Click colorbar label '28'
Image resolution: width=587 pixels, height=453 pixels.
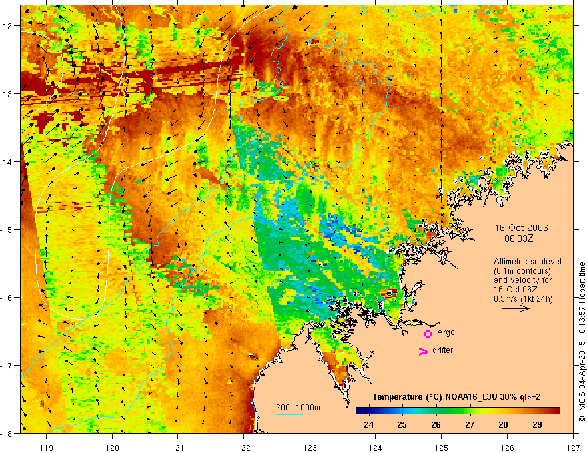coord(503,424)
